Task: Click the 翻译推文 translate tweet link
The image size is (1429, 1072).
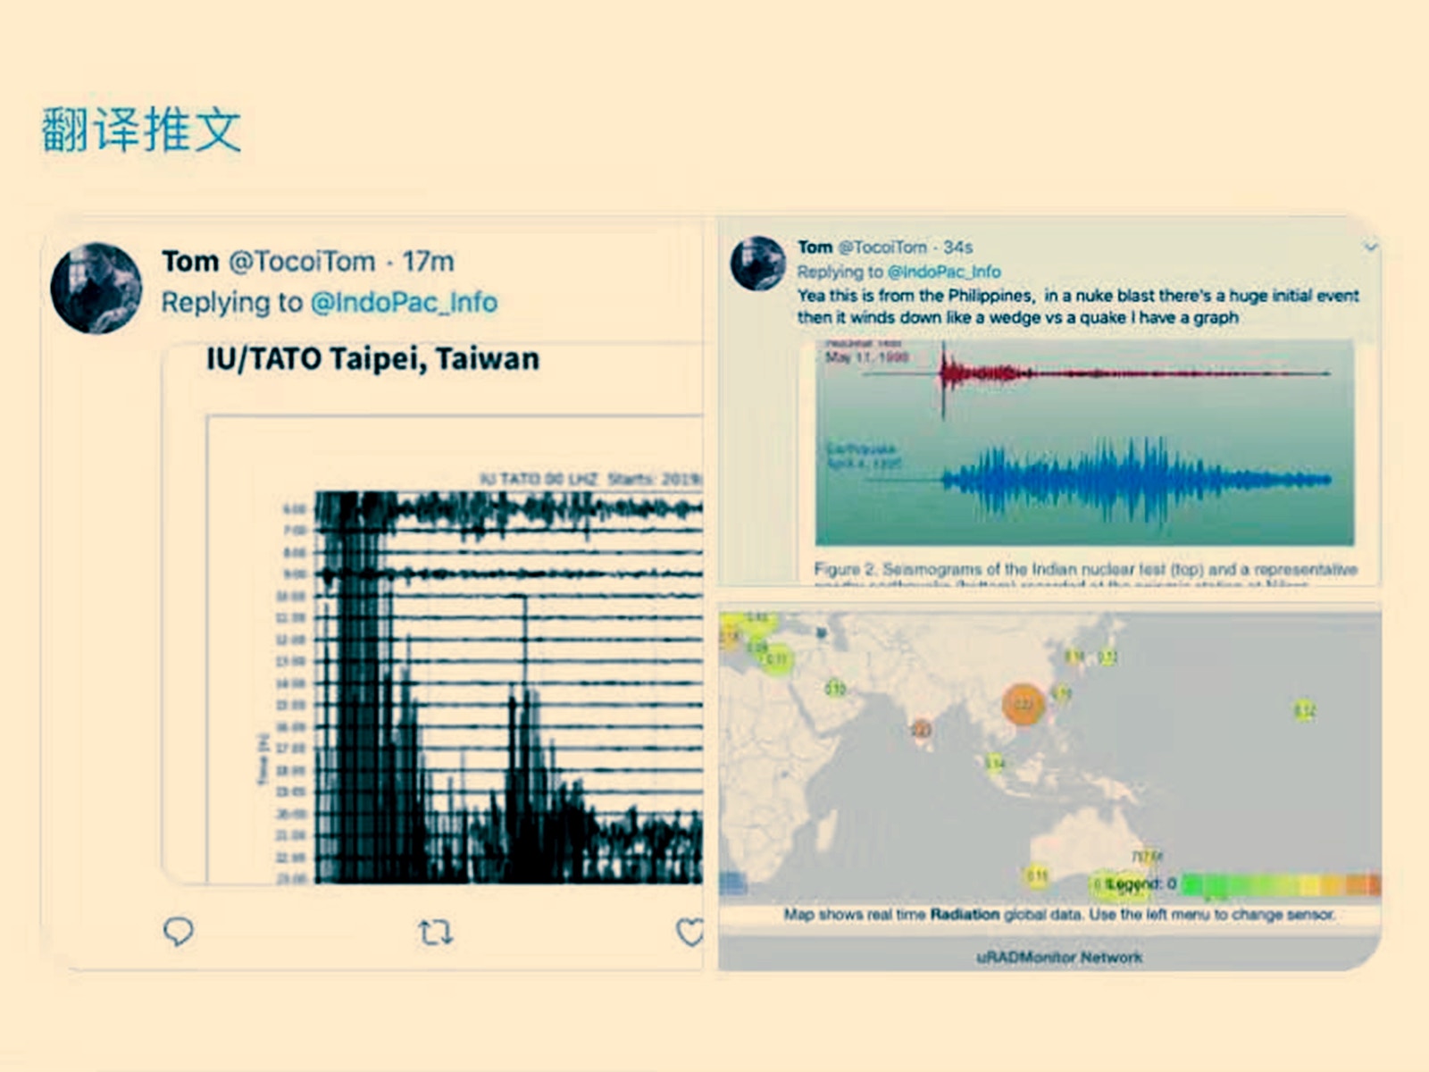Action: tap(141, 130)
